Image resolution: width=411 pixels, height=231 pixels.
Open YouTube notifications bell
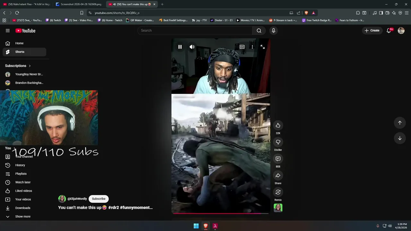pyautogui.click(x=389, y=30)
